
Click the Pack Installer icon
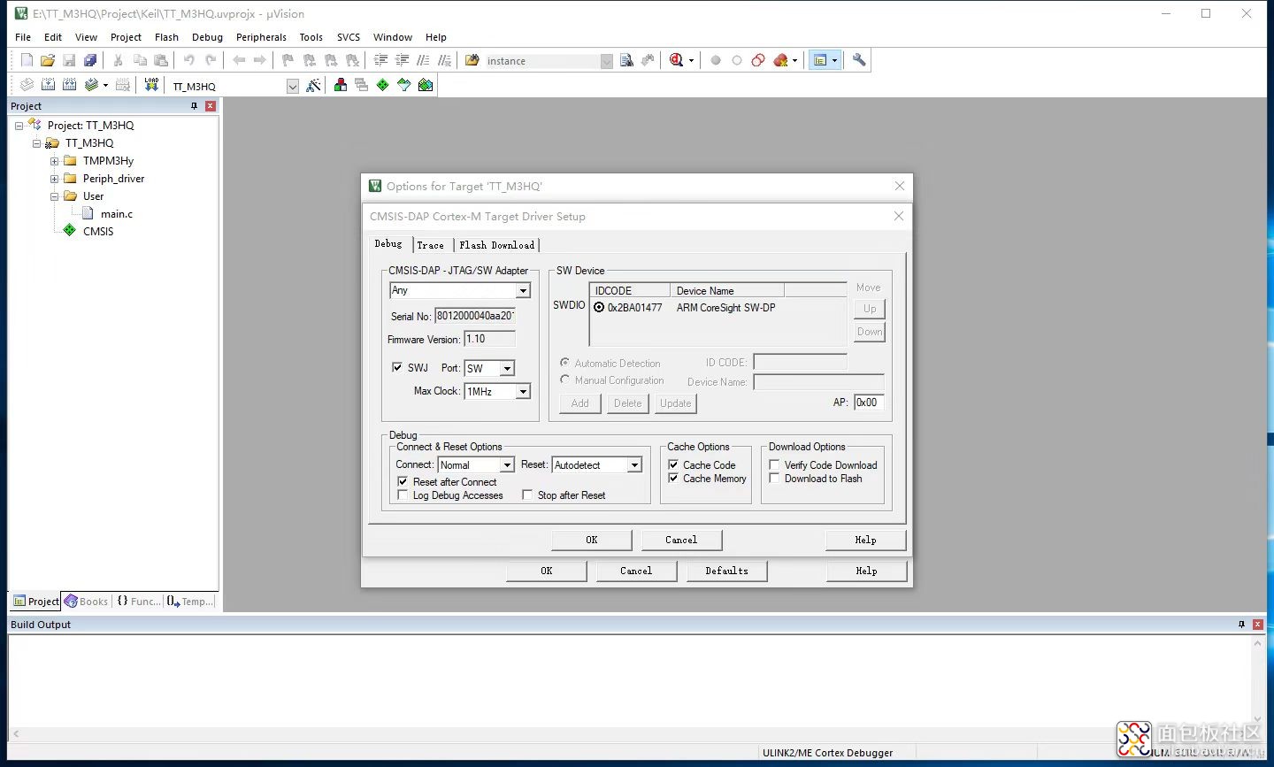coord(426,85)
